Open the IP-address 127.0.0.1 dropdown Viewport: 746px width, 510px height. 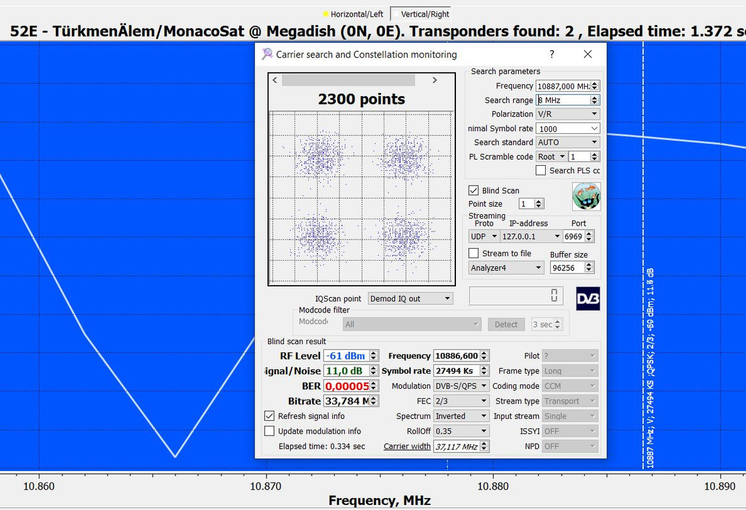(531, 237)
